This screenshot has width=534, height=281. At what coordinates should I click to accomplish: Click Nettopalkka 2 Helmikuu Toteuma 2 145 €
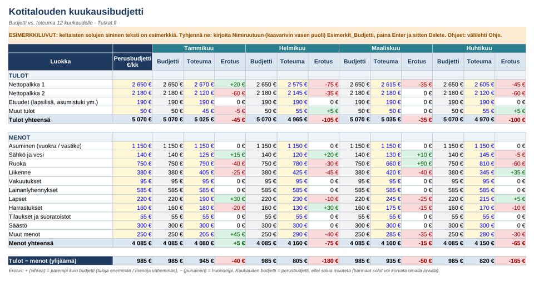(x=293, y=93)
